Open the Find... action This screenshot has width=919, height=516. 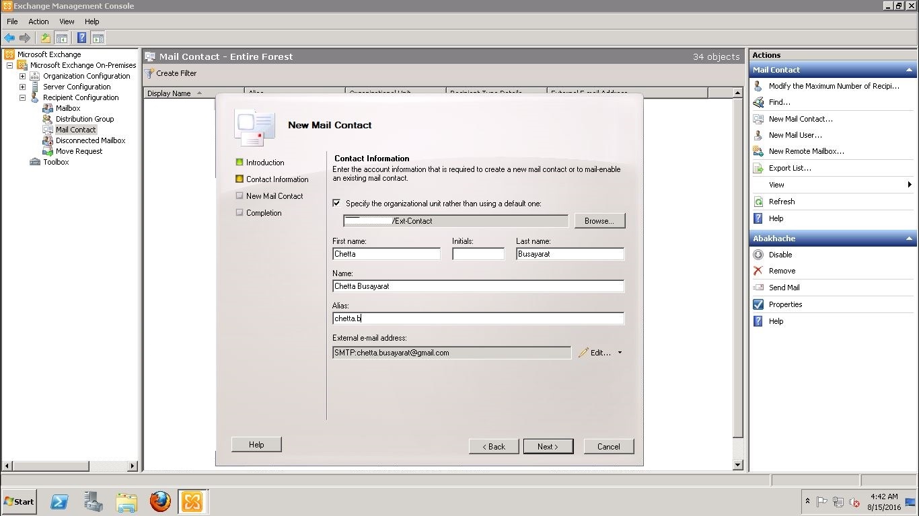[x=779, y=102]
